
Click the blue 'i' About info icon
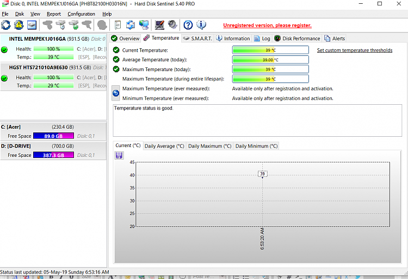201,25
